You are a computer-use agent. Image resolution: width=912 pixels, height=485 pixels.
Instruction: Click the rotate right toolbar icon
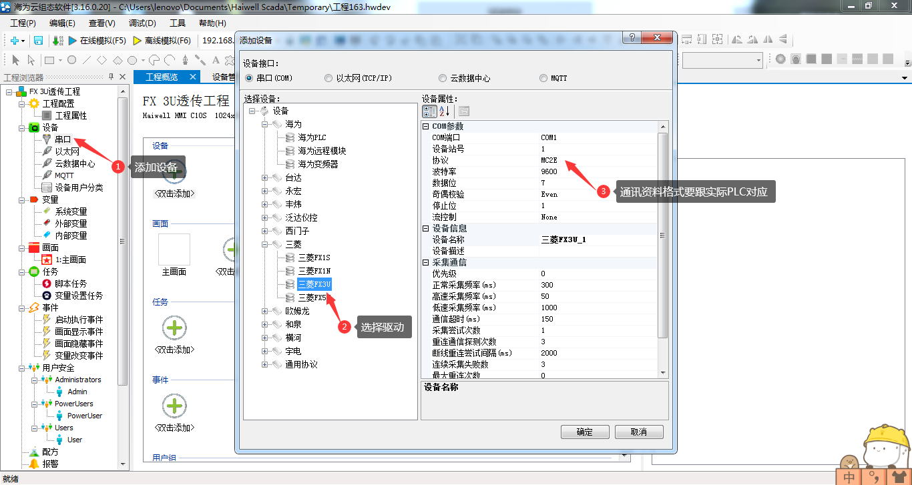coord(752,40)
